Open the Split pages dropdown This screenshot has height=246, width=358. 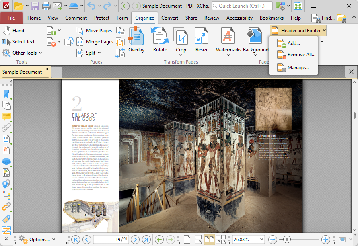[x=88, y=53]
